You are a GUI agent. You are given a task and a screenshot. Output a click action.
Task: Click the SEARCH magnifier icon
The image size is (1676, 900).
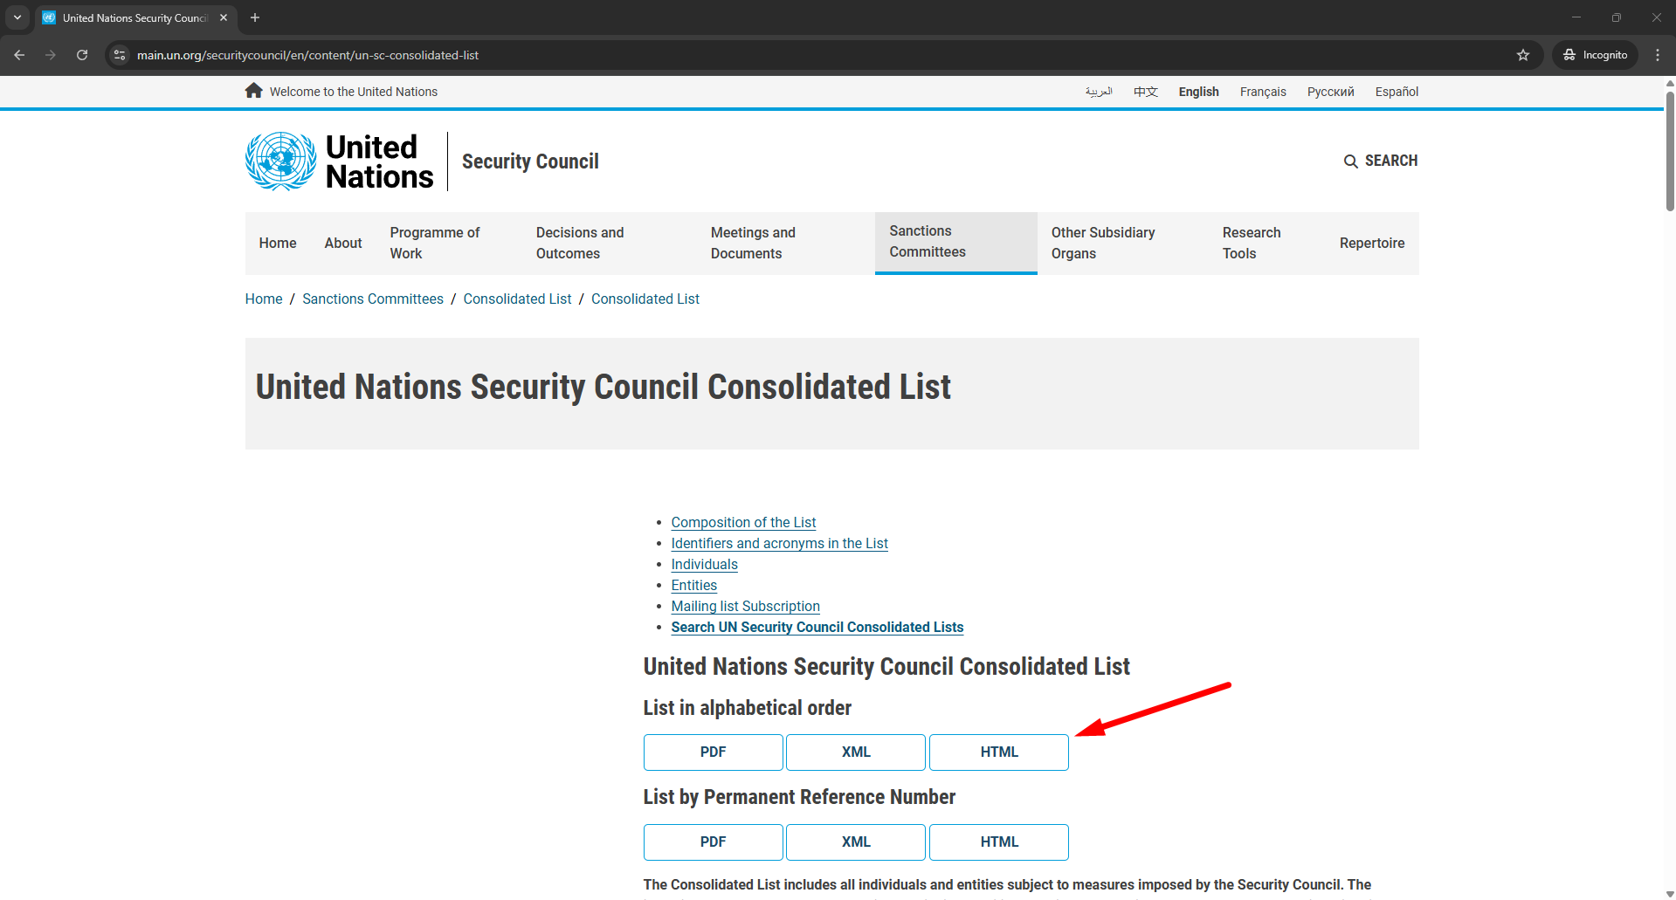coord(1350,161)
